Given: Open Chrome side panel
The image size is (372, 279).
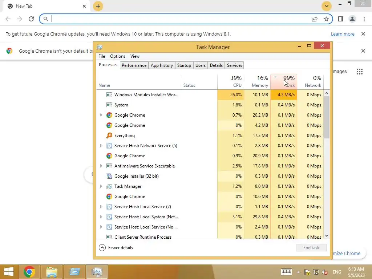Looking at the screenshot, I should 341,19.
